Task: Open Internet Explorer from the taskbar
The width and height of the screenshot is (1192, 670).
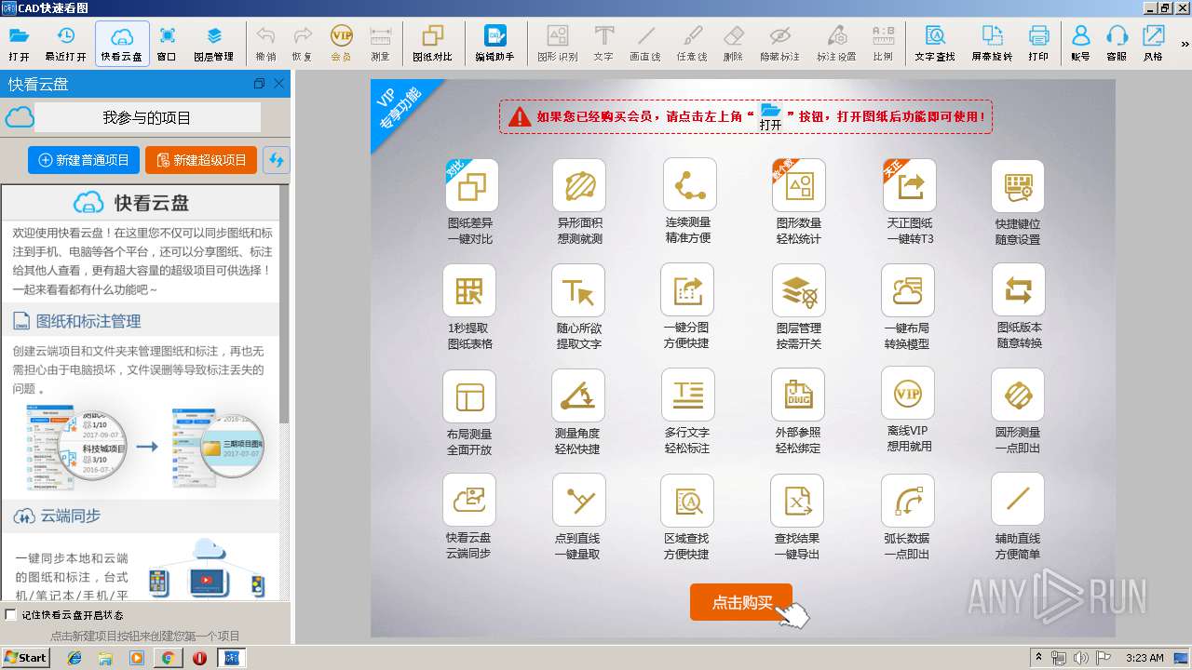Action: click(x=74, y=658)
